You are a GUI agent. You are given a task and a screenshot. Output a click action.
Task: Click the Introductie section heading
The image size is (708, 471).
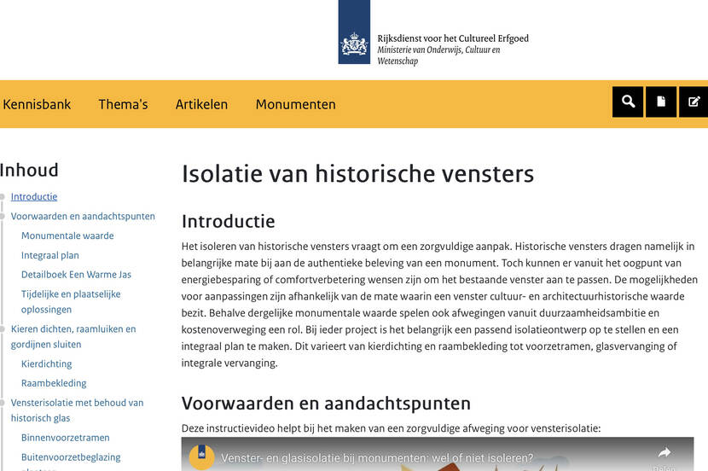[x=228, y=221]
